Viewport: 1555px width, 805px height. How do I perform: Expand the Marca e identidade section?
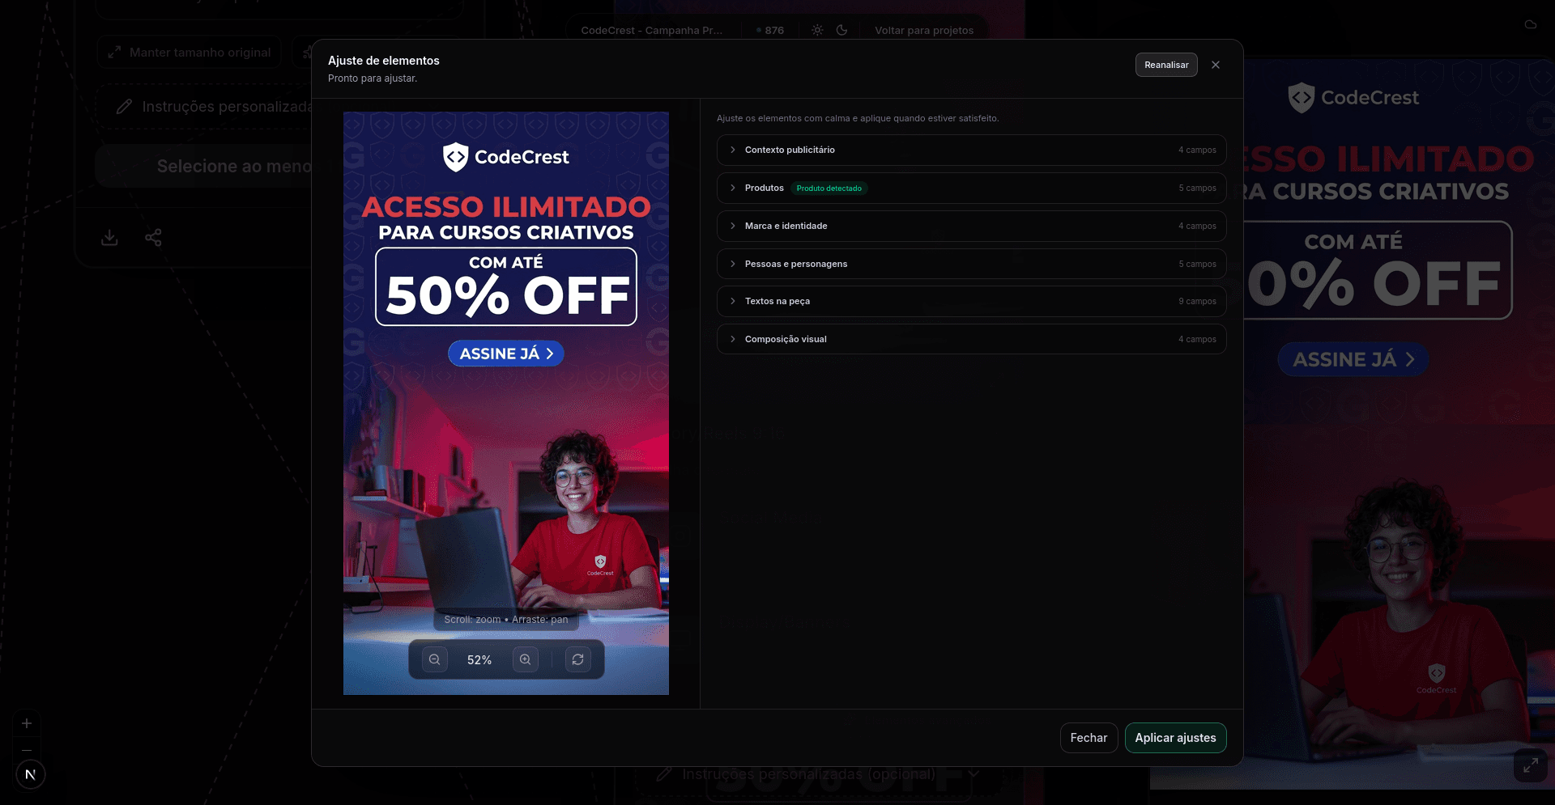[971, 226]
